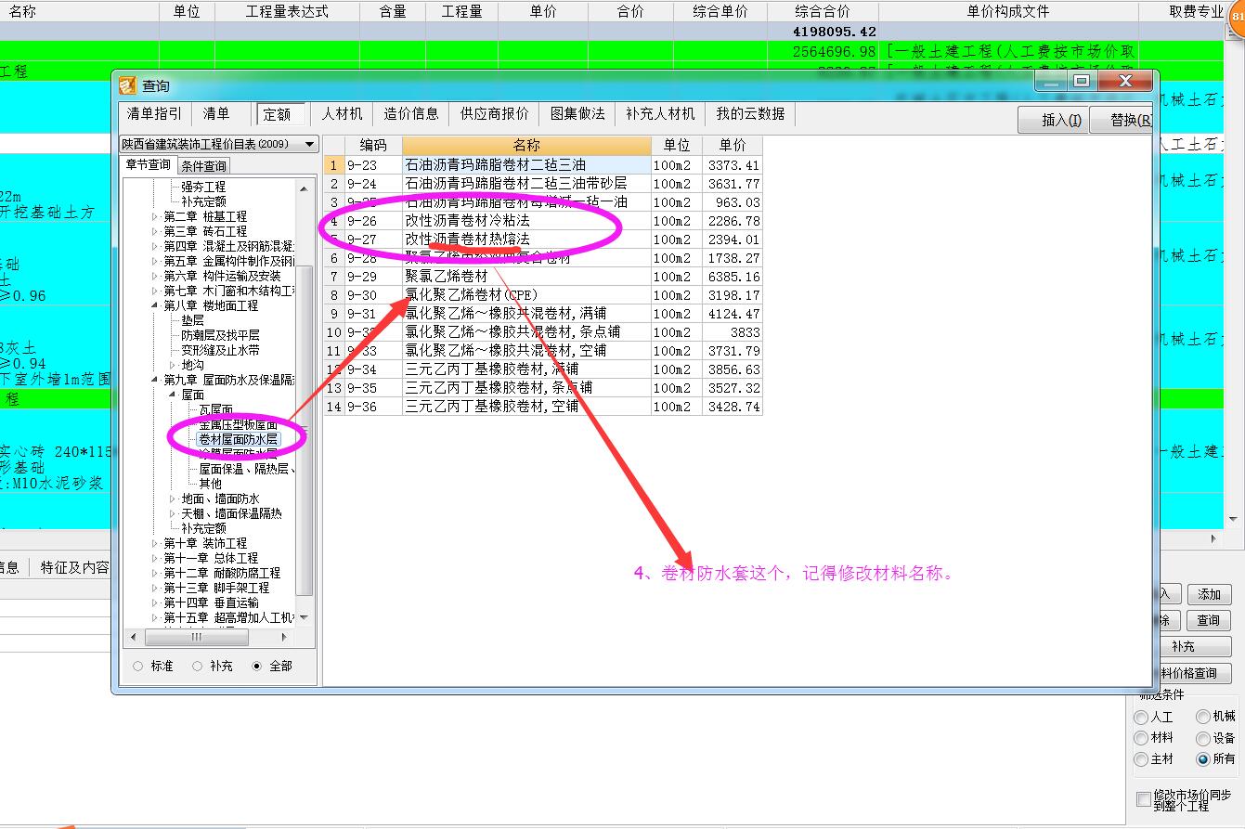Switch to 补充人材机 tab
This screenshot has width=1245, height=829.
(x=660, y=113)
